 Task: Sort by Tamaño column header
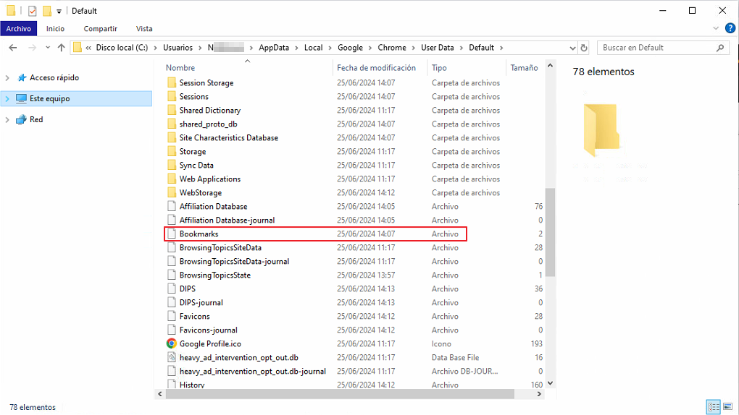tap(524, 68)
